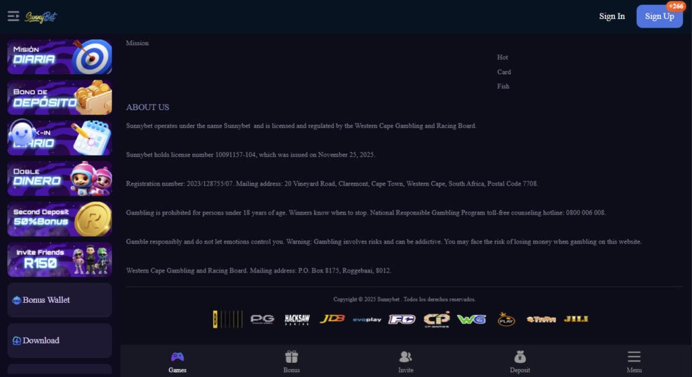Screen dimensions: 692x377
Task: Open the Misión Diaria banner
Action: point(59,57)
